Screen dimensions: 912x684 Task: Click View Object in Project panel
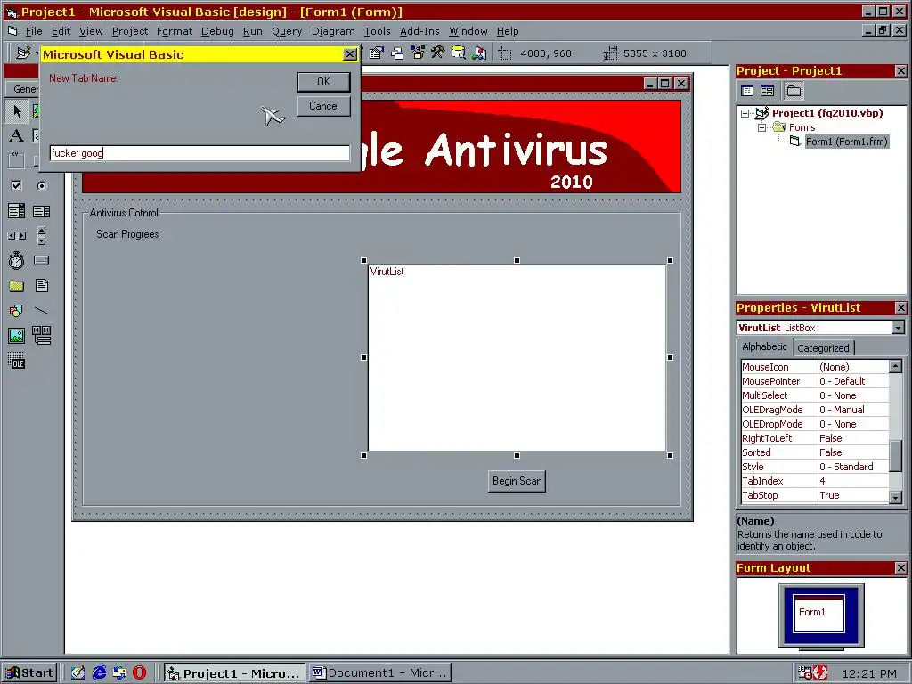[767, 91]
